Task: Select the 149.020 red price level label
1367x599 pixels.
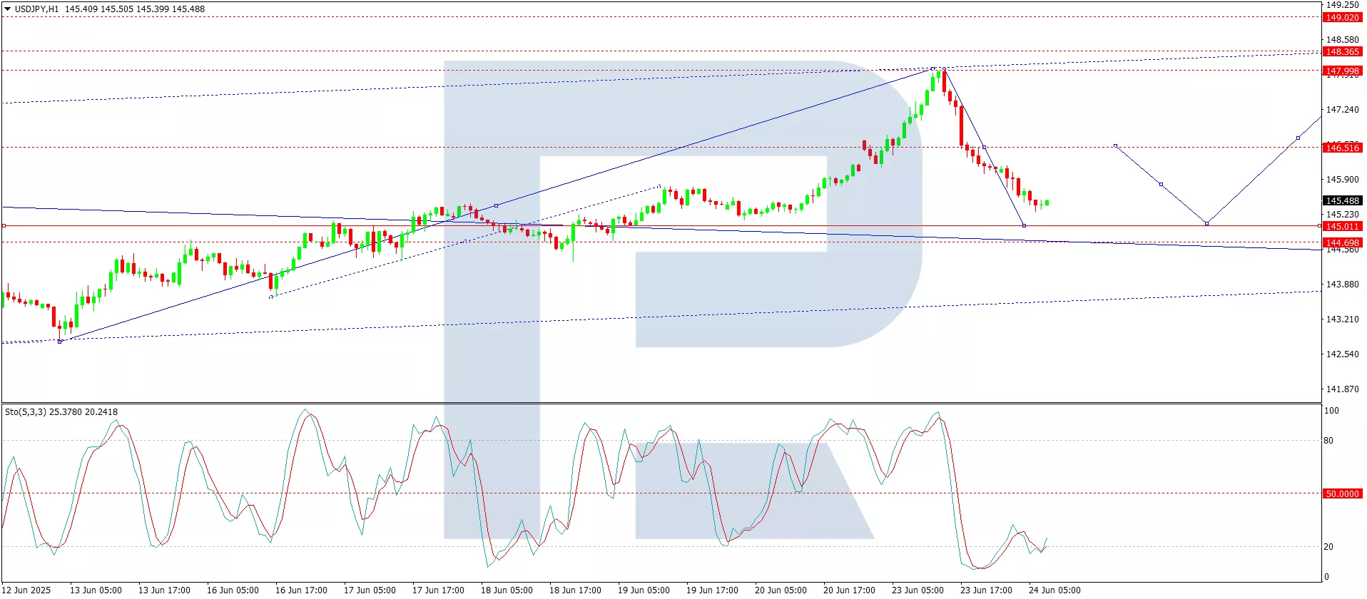Action: click(1342, 17)
